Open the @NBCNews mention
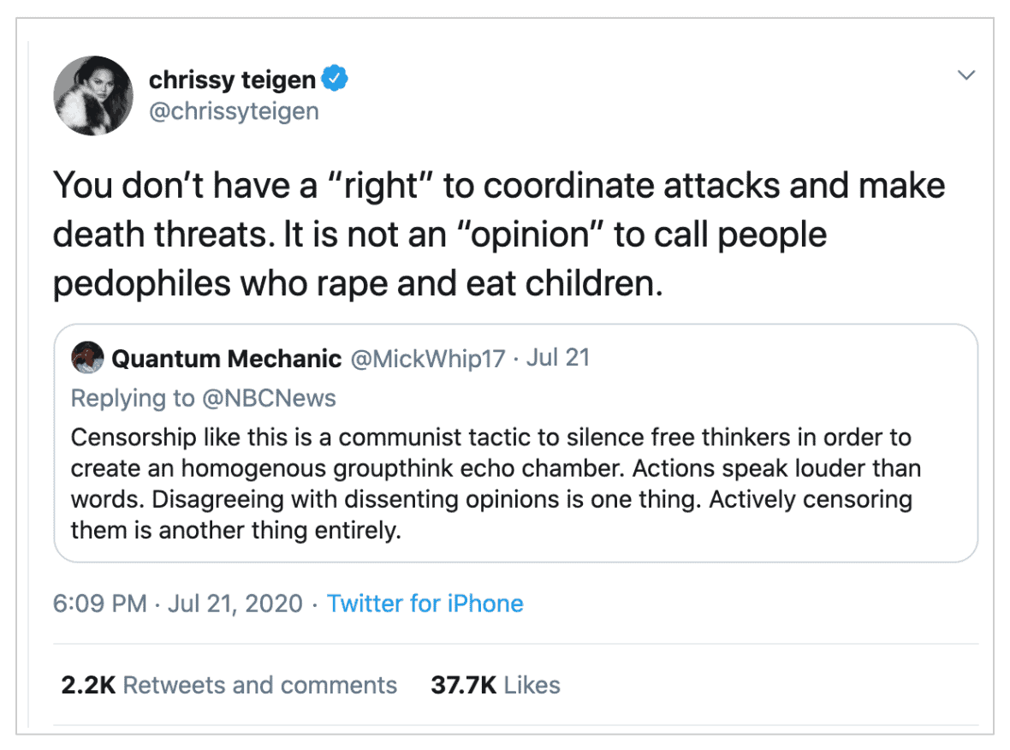This screenshot has height=750, width=1010. 270,398
